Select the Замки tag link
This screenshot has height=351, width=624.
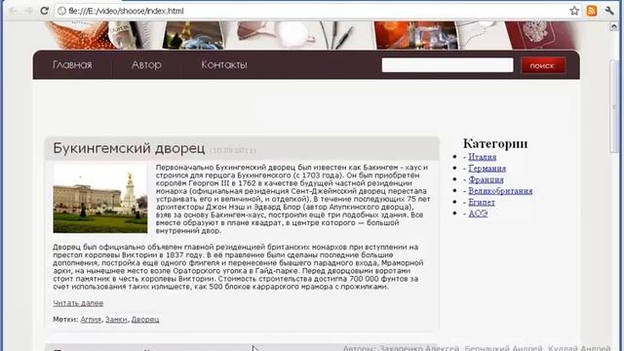click(116, 319)
